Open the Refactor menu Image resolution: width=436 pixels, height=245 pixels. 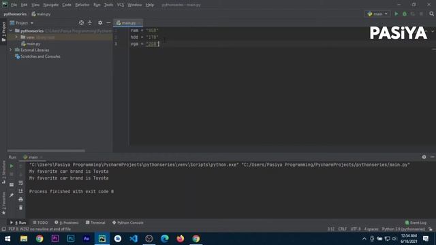(82, 5)
